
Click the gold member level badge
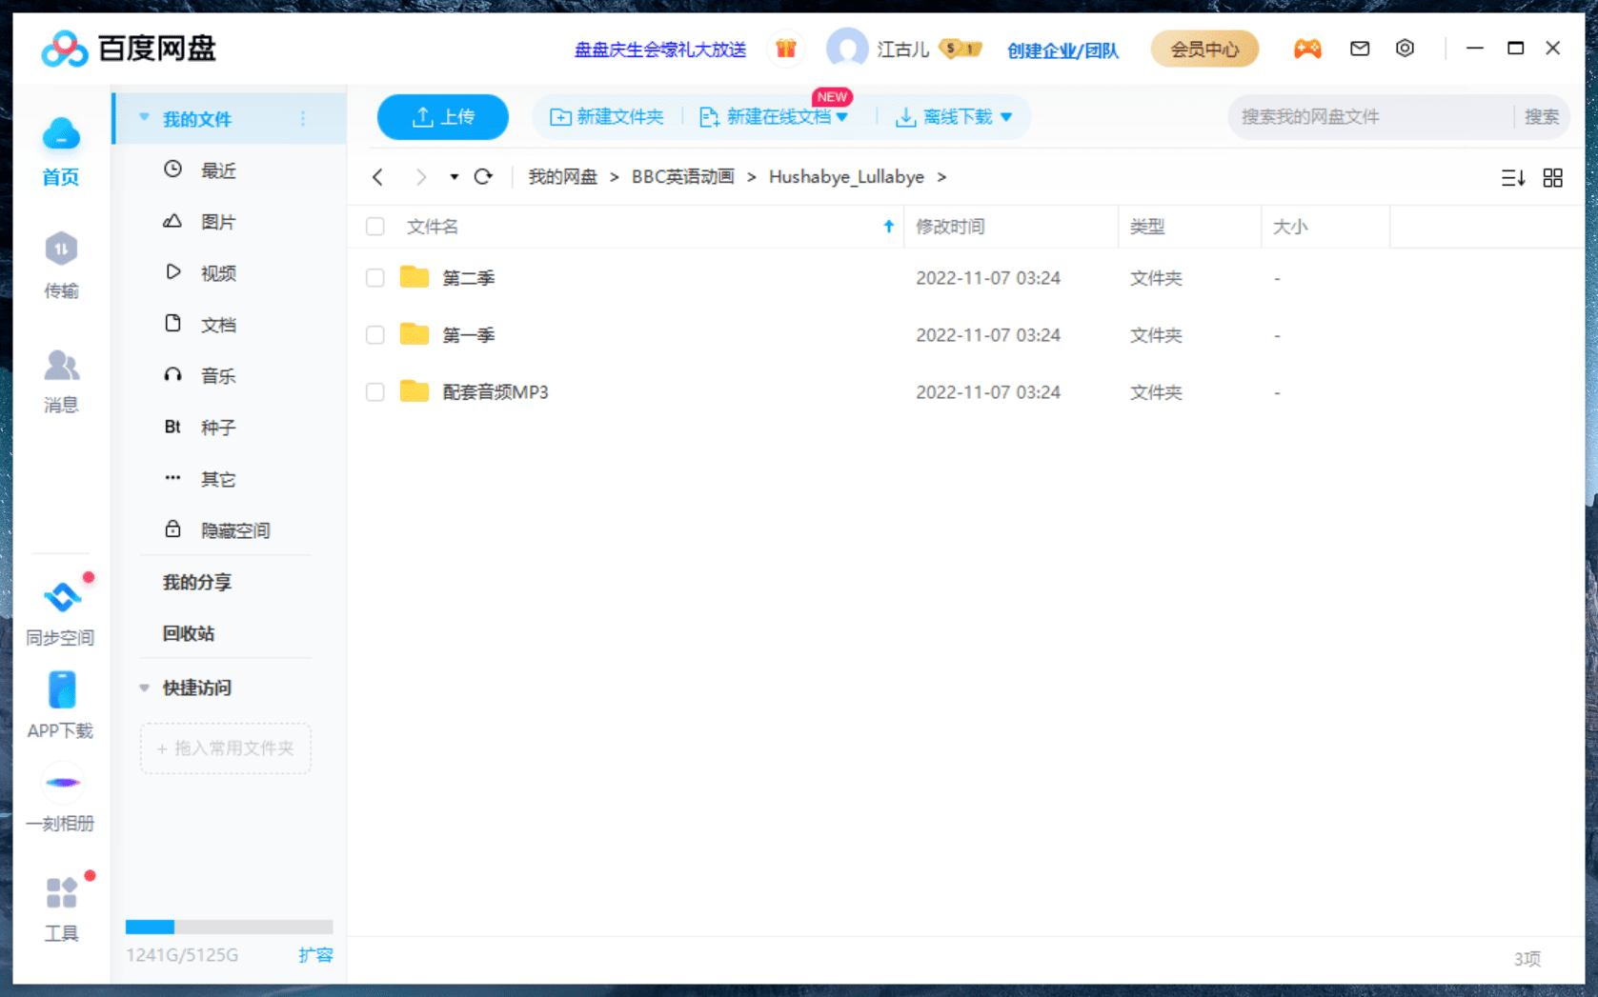click(961, 49)
